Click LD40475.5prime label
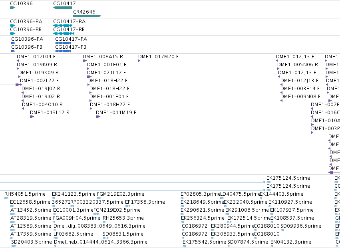The image size is (340, 248). point(240,194)
